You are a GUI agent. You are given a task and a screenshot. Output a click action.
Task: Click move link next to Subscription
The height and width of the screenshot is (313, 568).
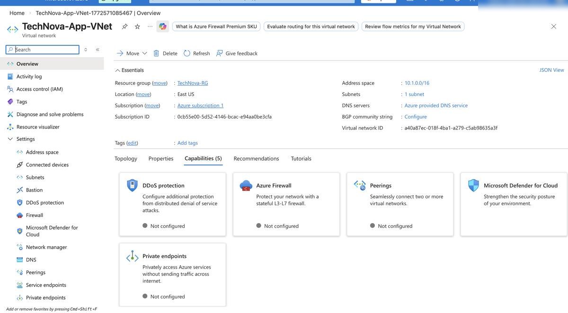click(152, 105)
